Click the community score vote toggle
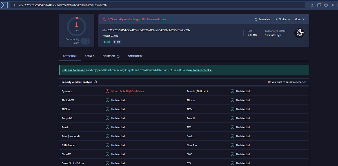338x166 pixels. [x=85, y=41]
